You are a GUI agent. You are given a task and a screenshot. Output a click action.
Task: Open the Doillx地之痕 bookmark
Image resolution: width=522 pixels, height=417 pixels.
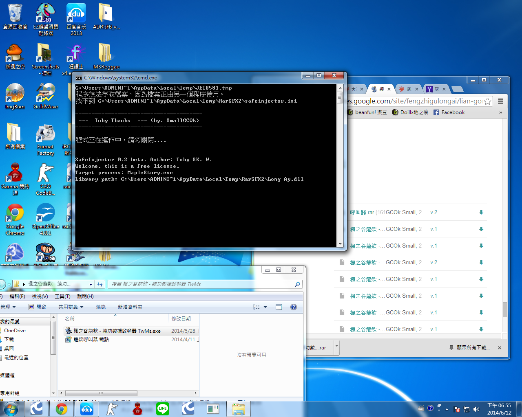[x=410, y=112]
